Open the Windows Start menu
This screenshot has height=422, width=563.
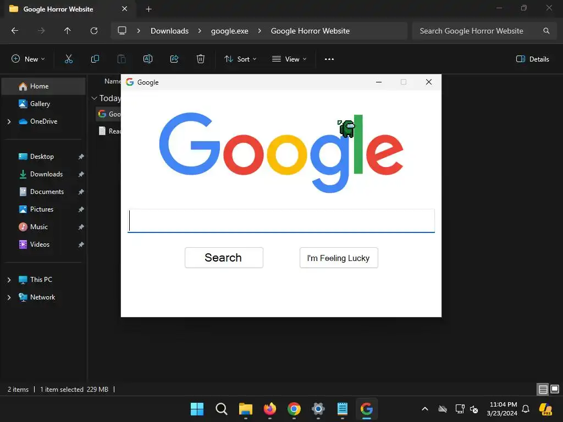pos(197,409)
